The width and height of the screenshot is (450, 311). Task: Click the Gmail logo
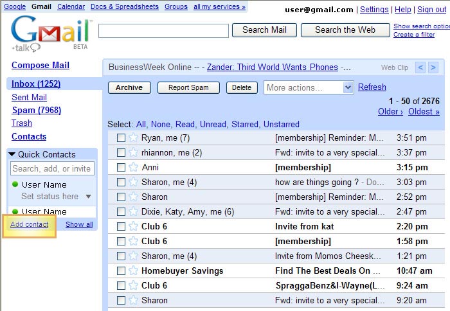[51, 33]
